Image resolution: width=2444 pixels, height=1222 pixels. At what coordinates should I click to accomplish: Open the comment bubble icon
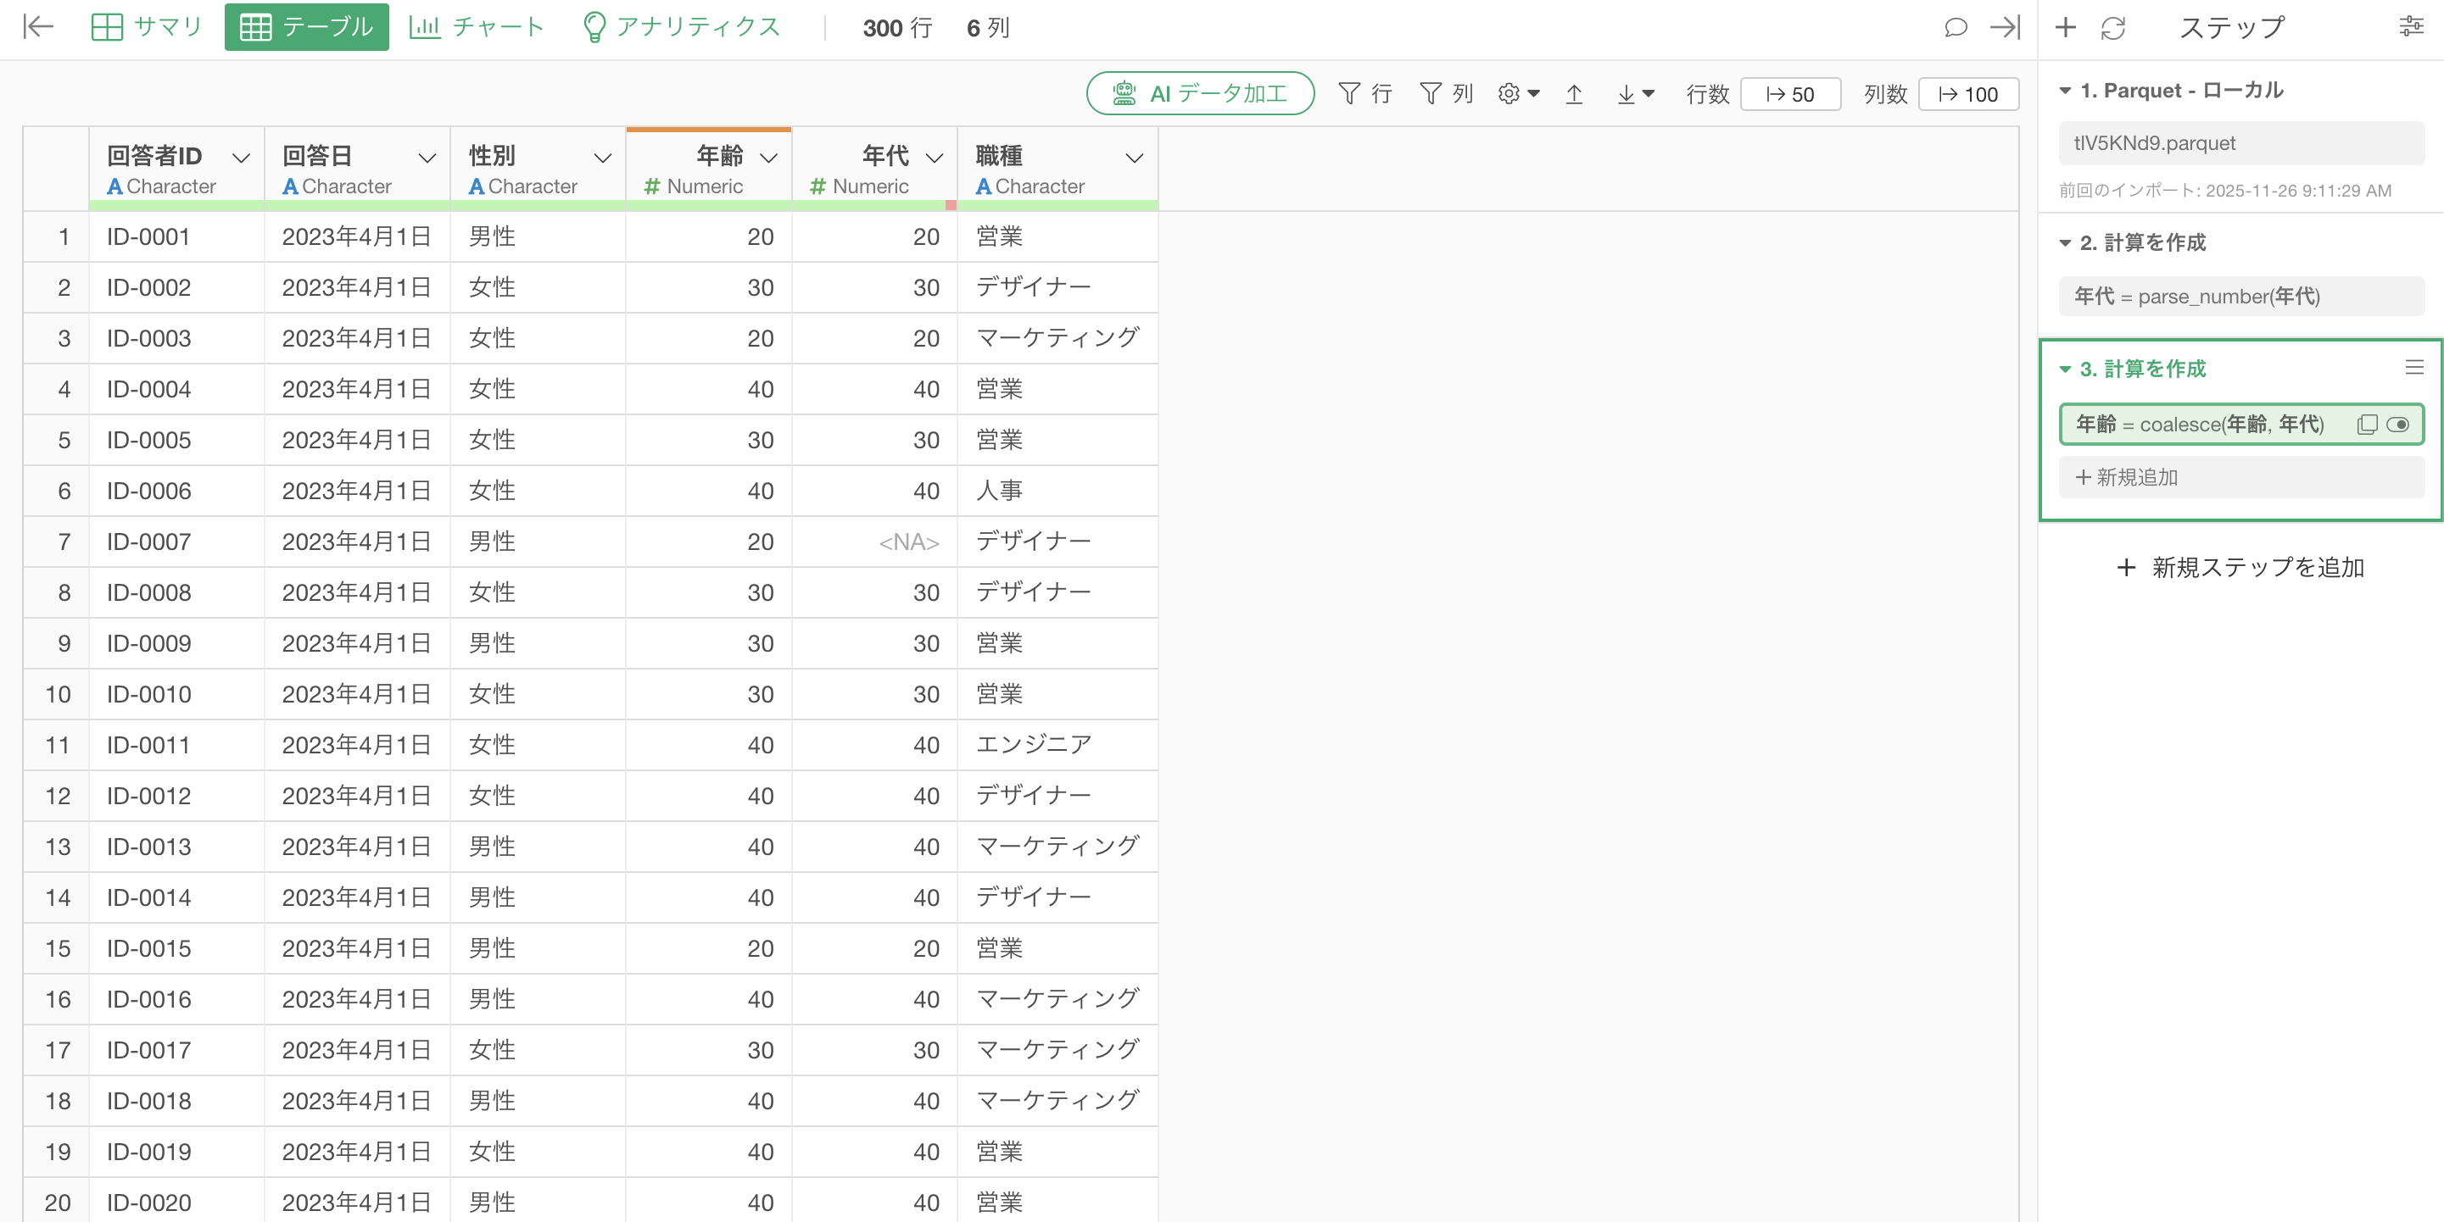(1956, 26)
